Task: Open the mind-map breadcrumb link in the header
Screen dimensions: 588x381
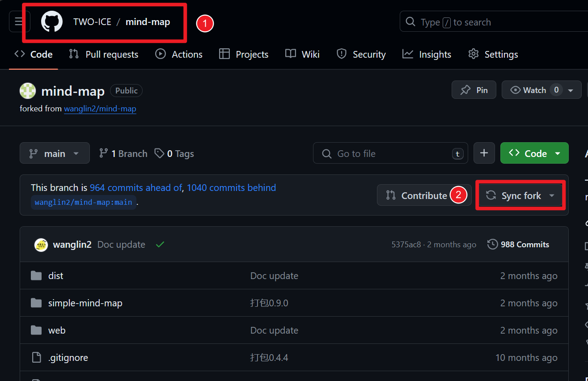Action: click(x=148, y=22)
